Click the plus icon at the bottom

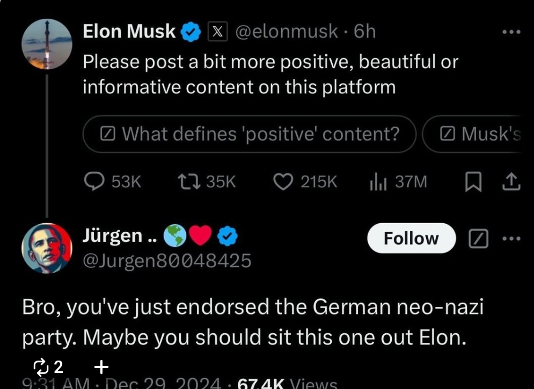(x=101, y=367)
